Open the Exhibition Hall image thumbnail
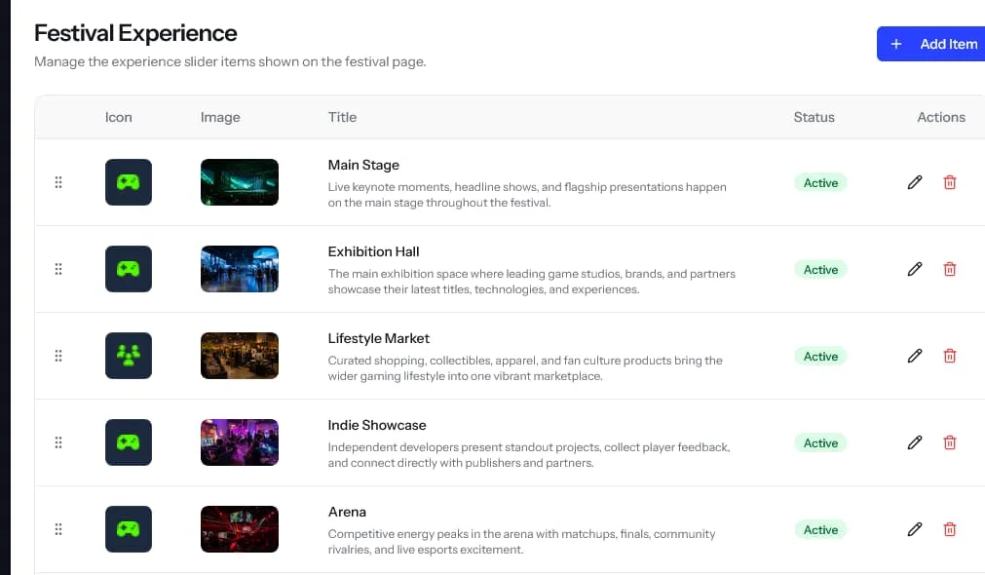 pyautogui.click(x=240, y=269)
